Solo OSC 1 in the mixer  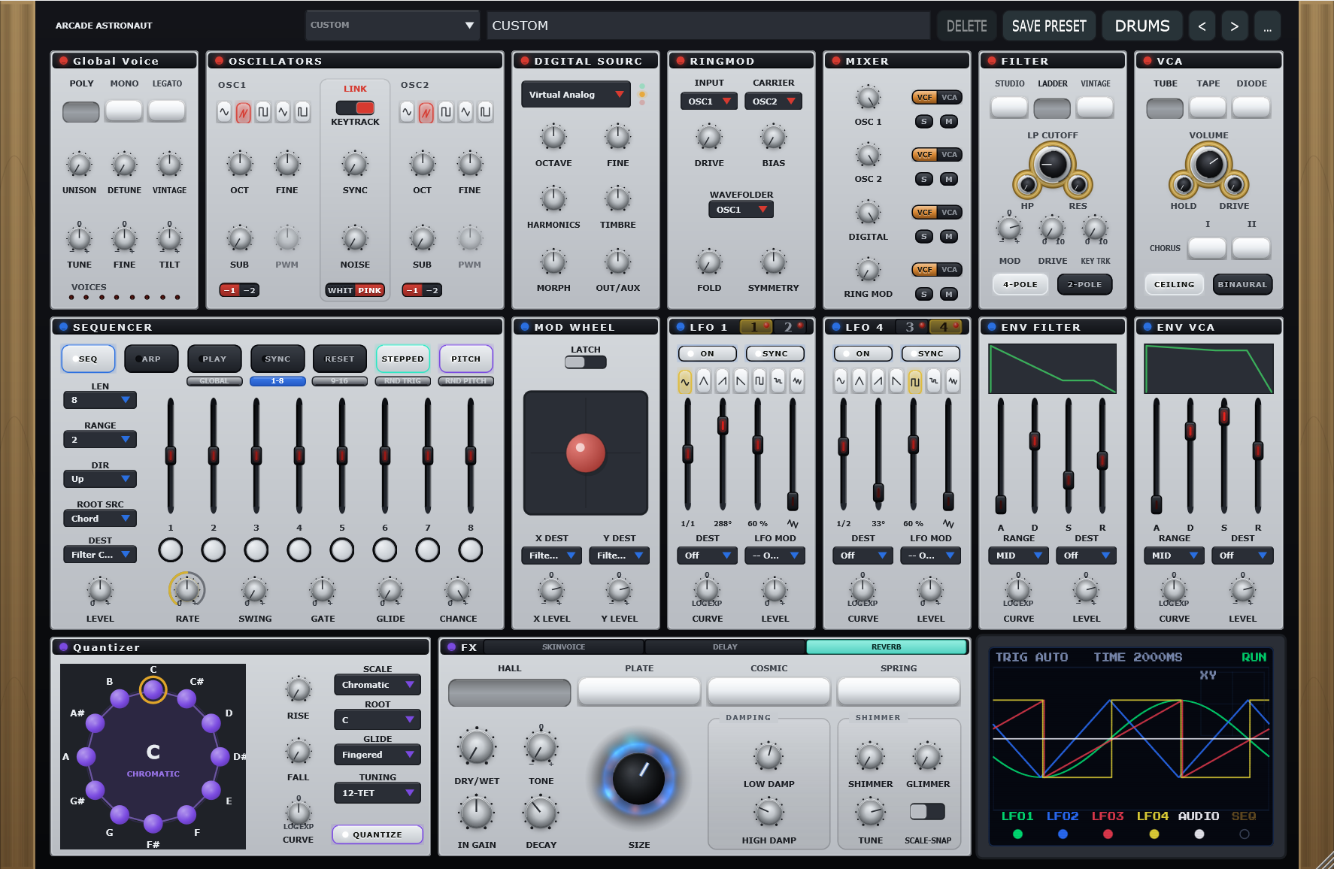924,121
